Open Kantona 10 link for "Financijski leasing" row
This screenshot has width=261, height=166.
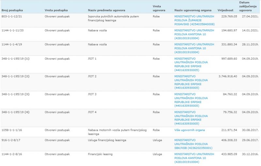[x=194, y=158]
